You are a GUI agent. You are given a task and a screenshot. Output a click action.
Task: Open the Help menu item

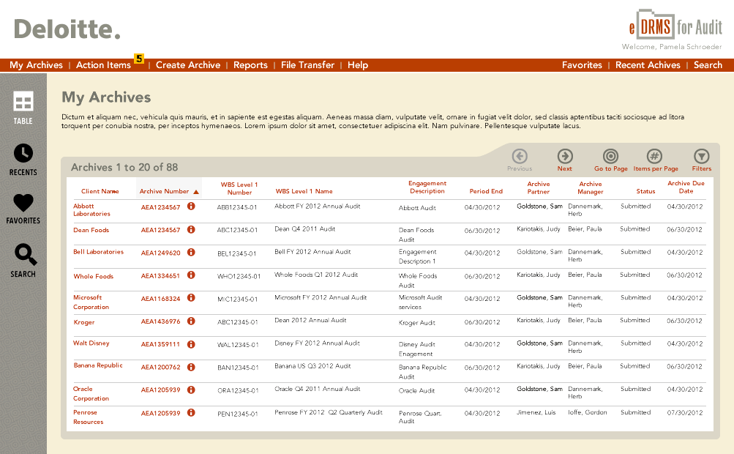[x=358, y=65]
